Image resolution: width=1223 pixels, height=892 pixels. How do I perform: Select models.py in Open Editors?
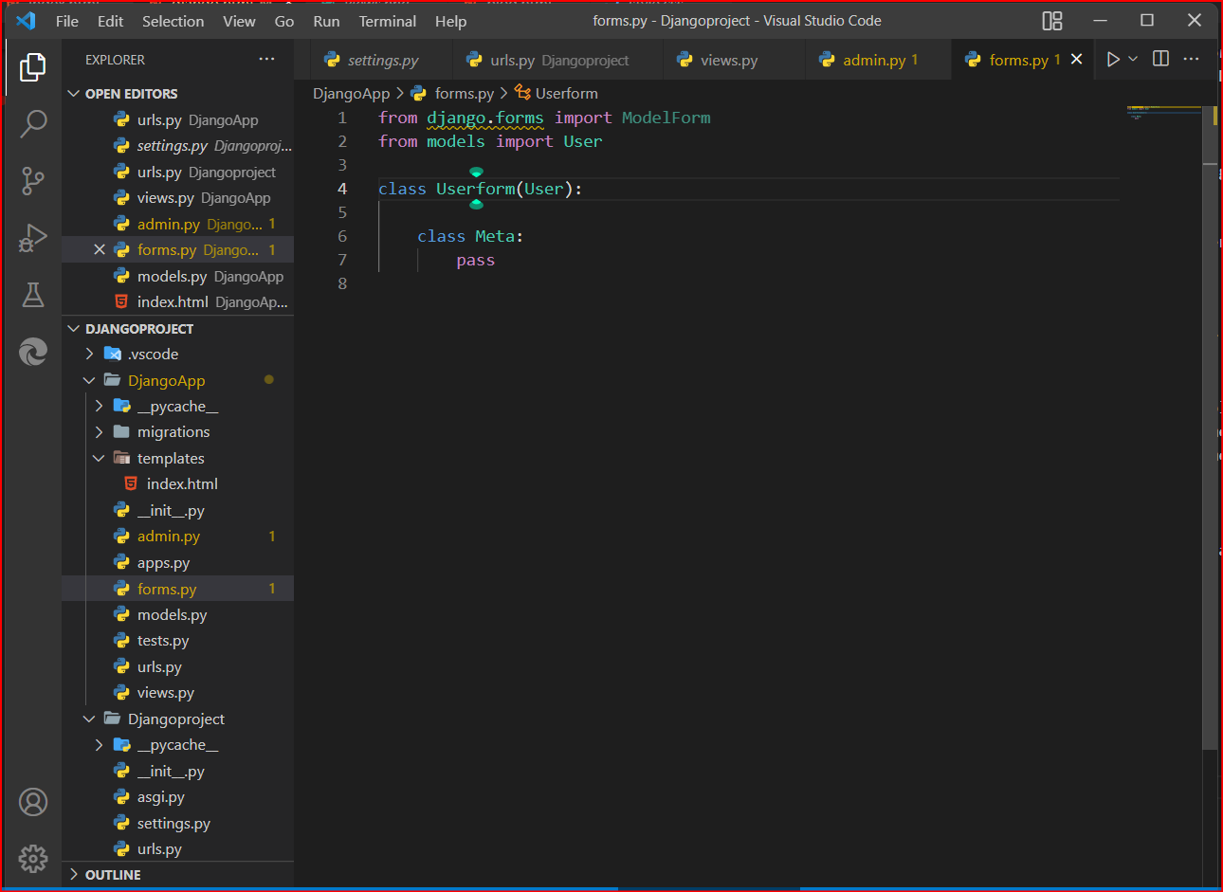coord(177,276)
